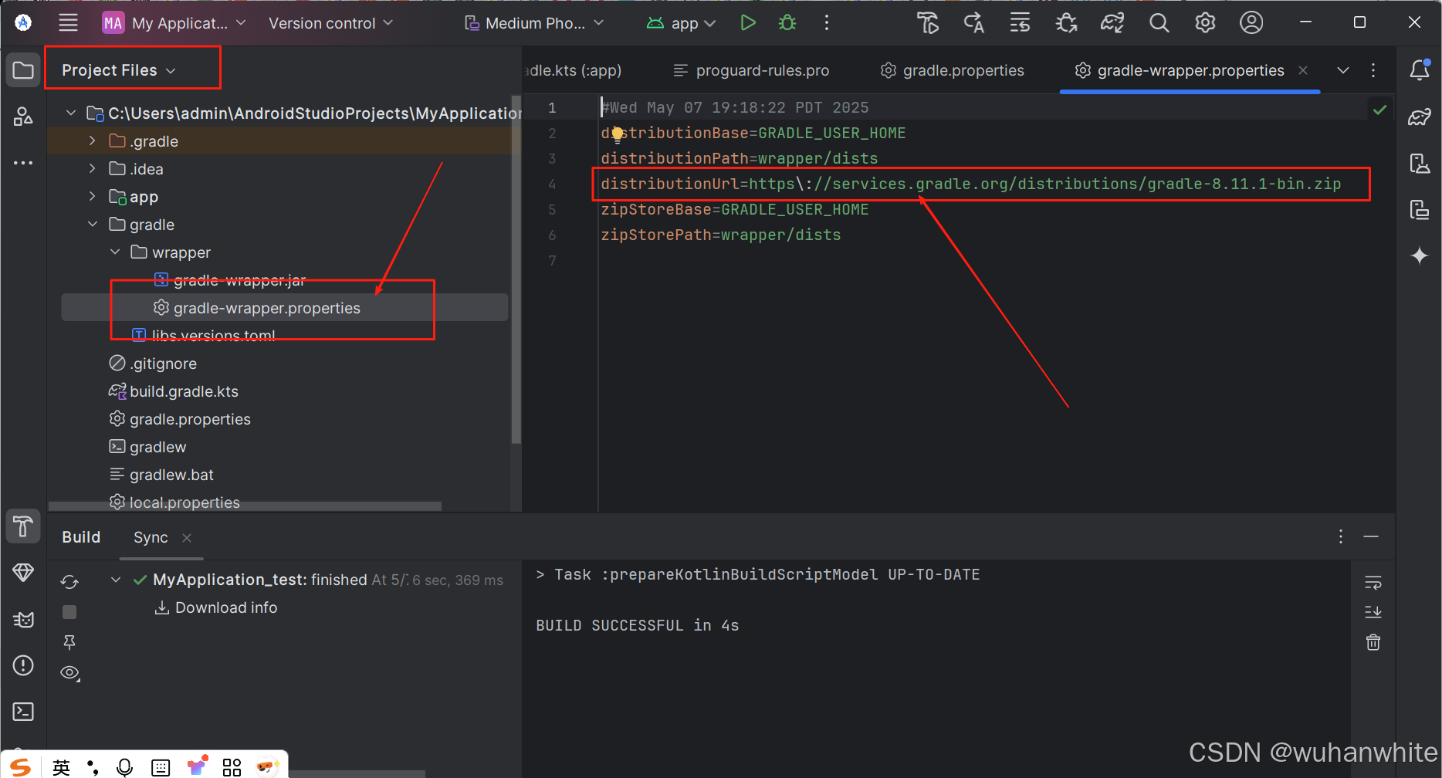Viewport: 1442px width, 778px height.
Task: Open Gradle tool window on right sidebar
Action: coord(1420,117)
